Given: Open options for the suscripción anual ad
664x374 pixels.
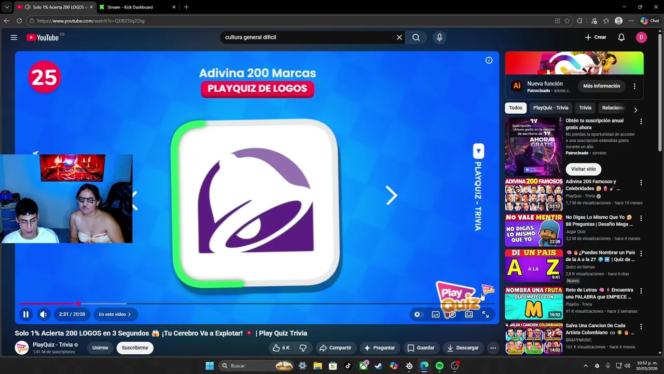Looking at the screenshot, I should (x=641, y=122).
